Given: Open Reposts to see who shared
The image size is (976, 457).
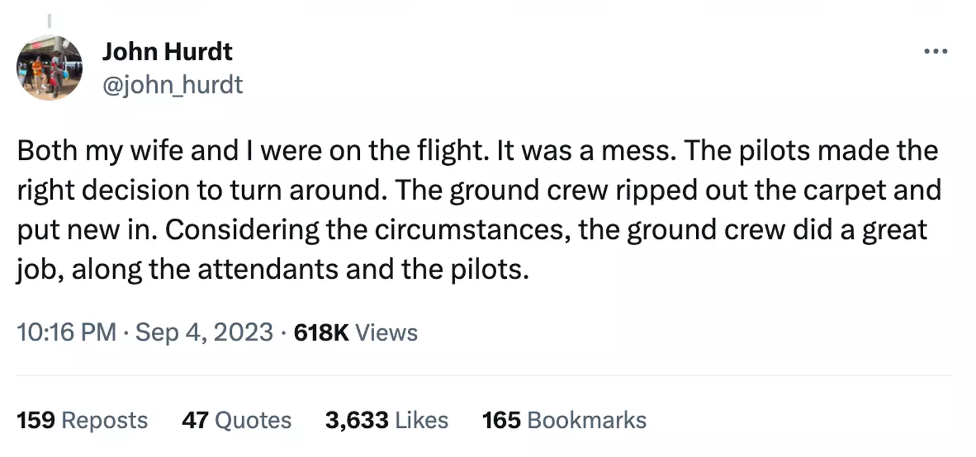Looking at the screenshot, I should point(83,420).
